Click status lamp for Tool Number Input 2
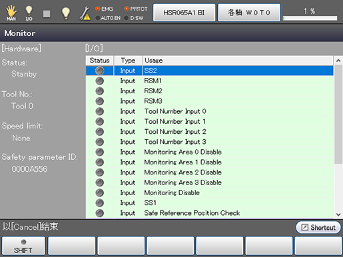 coord(100,132)
